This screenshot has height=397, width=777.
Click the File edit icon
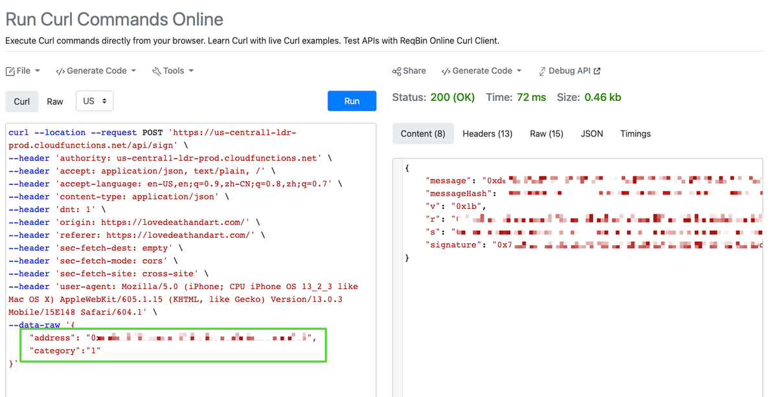[x=10, y=71]
